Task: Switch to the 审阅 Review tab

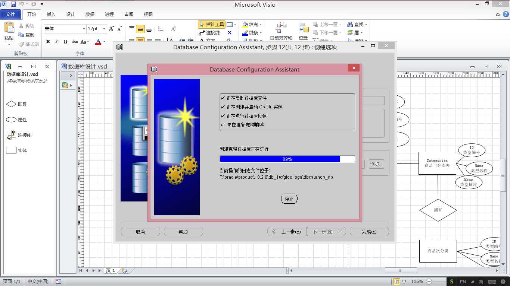Action: 128,15
